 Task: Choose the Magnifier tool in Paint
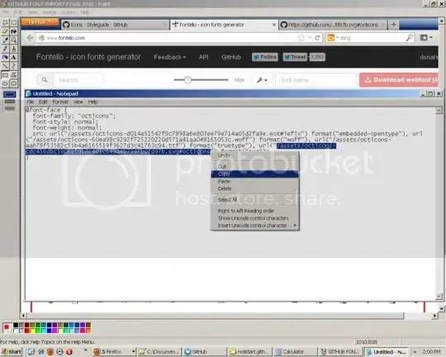pyautogui.click(x=13, y=40)
